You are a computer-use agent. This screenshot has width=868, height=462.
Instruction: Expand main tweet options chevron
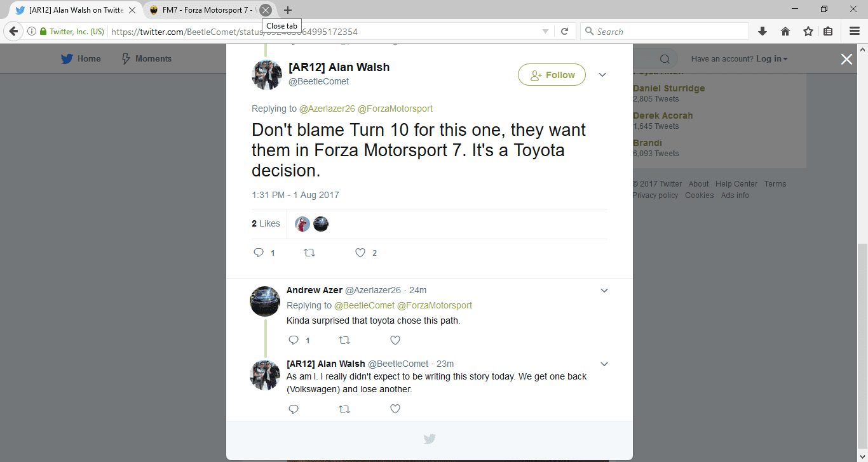pos(602,75)
